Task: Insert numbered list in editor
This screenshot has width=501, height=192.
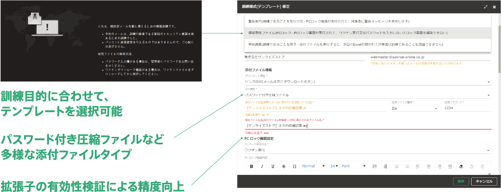Action: click(x=386, y=166)
